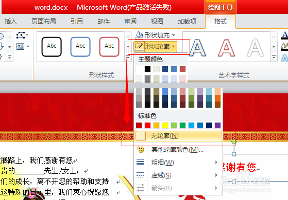Select the Edit Shape points icon
288x200 pixels.
21,35
